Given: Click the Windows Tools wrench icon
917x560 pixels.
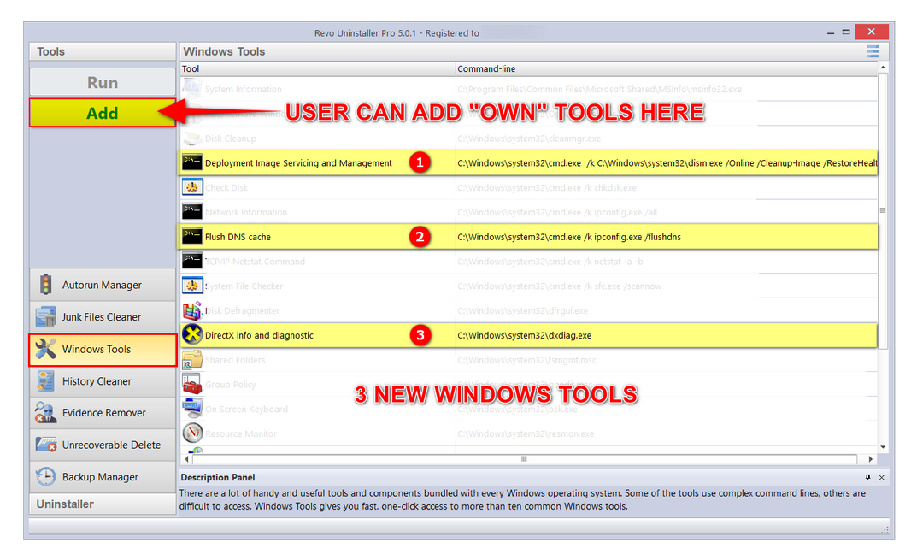Looking at the screenshot, I should [45, 349].
